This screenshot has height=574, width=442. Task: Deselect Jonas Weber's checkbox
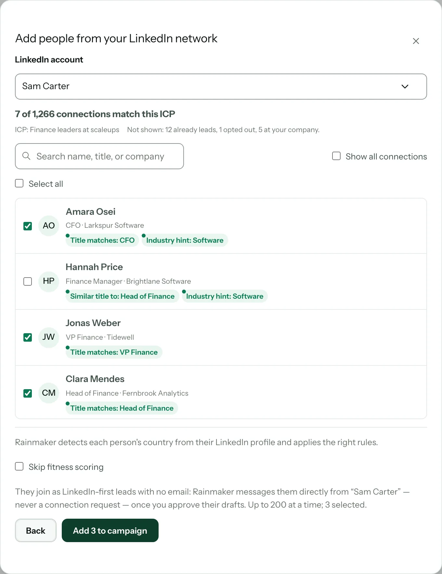click(28, 337)
